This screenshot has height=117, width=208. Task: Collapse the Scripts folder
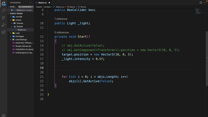pyautogui.click(x=12, y=27)
